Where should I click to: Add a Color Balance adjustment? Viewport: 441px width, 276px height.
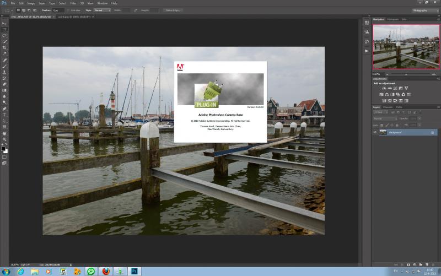(x=387, y=94)
